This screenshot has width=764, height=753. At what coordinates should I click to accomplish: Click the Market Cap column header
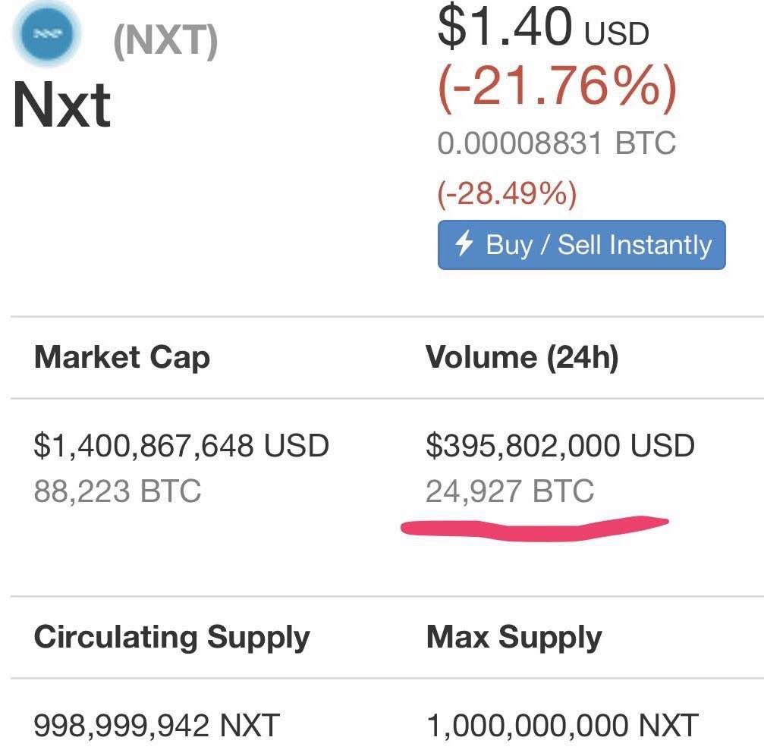click(x=122, y=357)
